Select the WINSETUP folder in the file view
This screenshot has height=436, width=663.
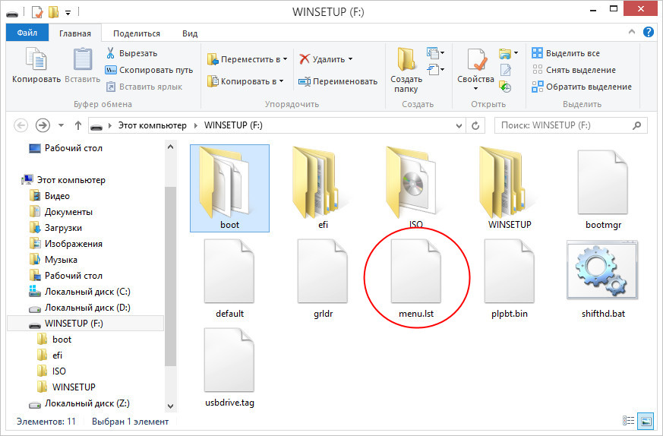(x=510, y=188)
